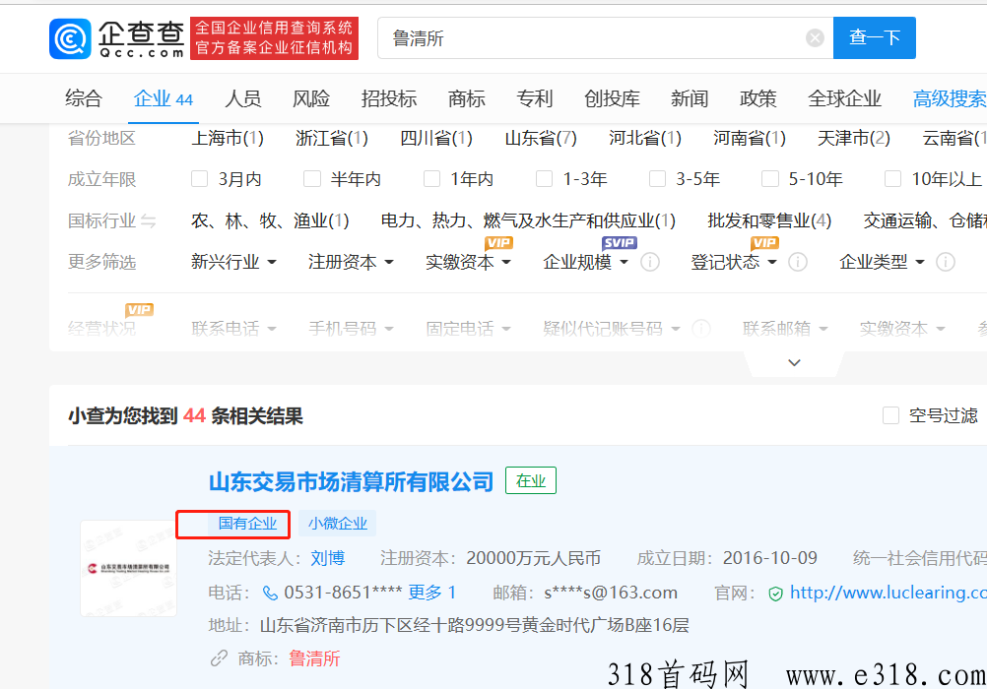This screenshot has height=689, width=987.
Task: Filter by province 浙江省(1)
Action: 332,138
